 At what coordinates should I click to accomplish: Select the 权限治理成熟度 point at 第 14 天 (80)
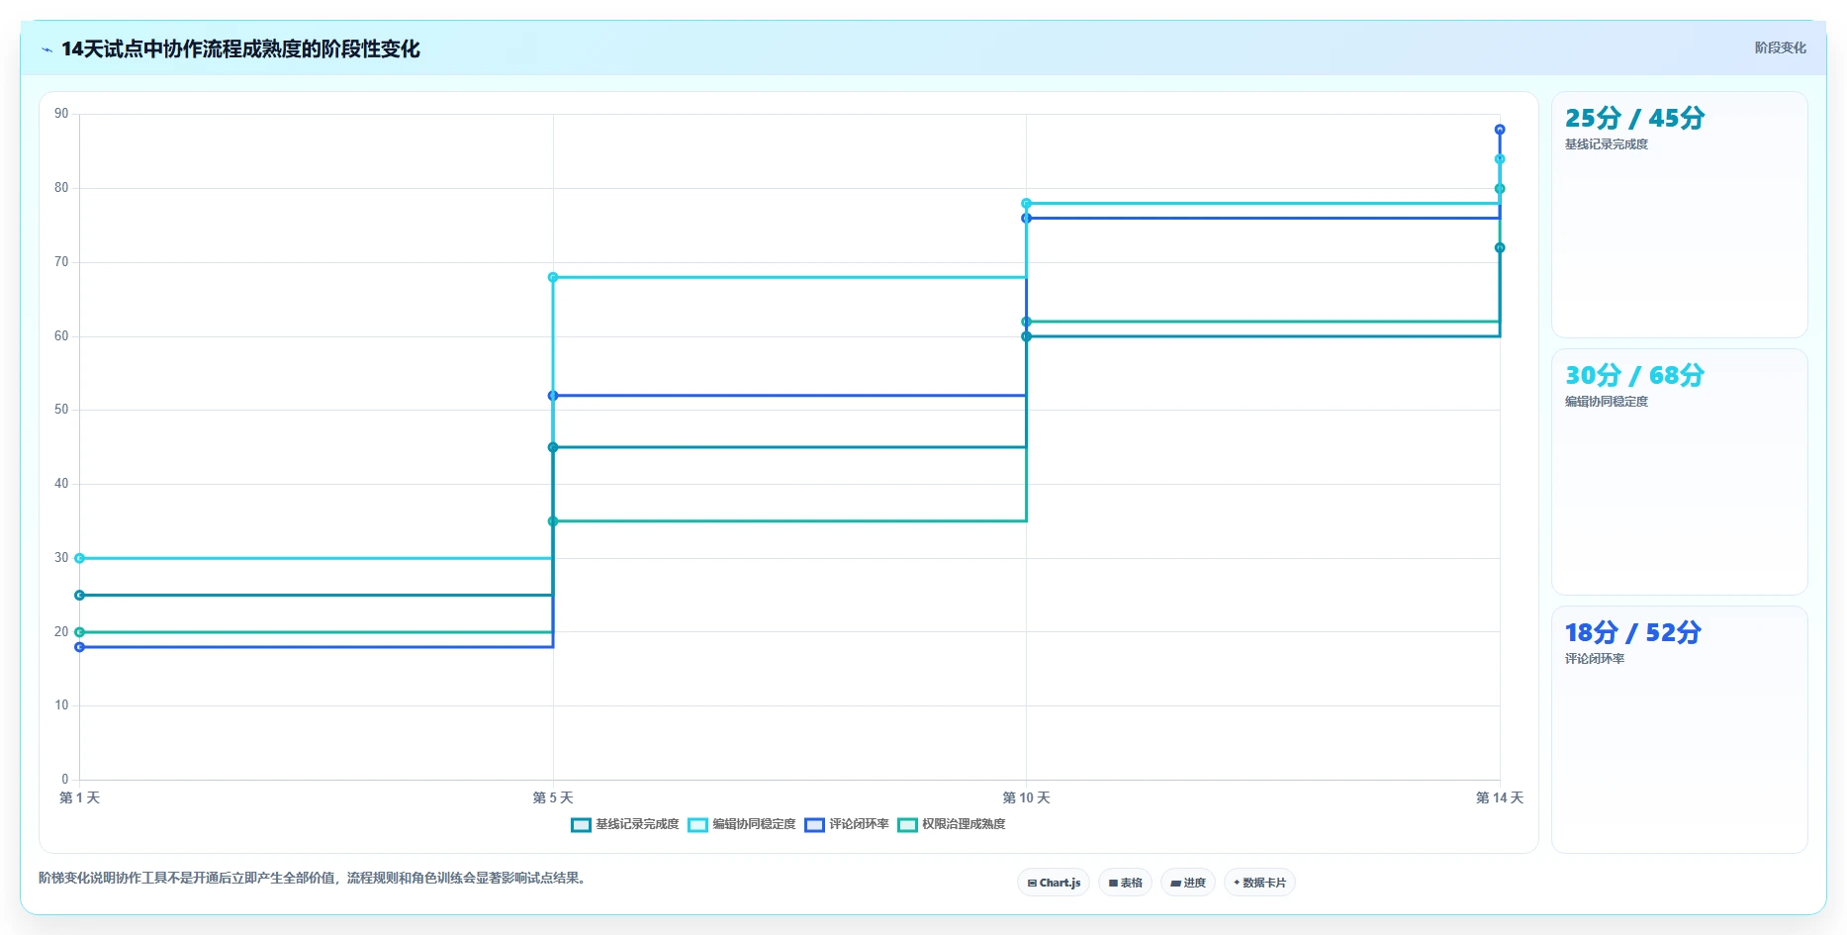[1500, 189]
